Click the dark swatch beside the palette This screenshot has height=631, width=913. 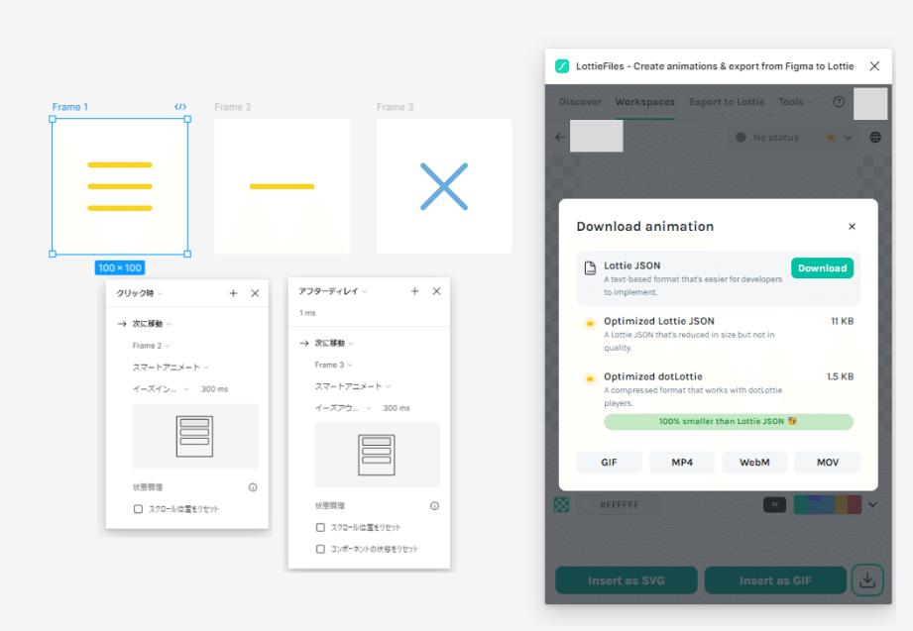pos(774,504)
